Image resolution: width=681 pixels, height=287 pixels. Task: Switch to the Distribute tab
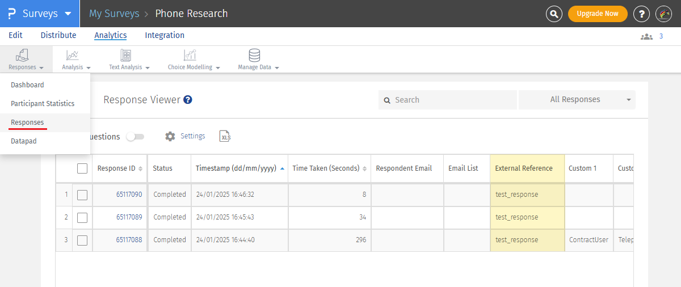(x=58, y=35)
